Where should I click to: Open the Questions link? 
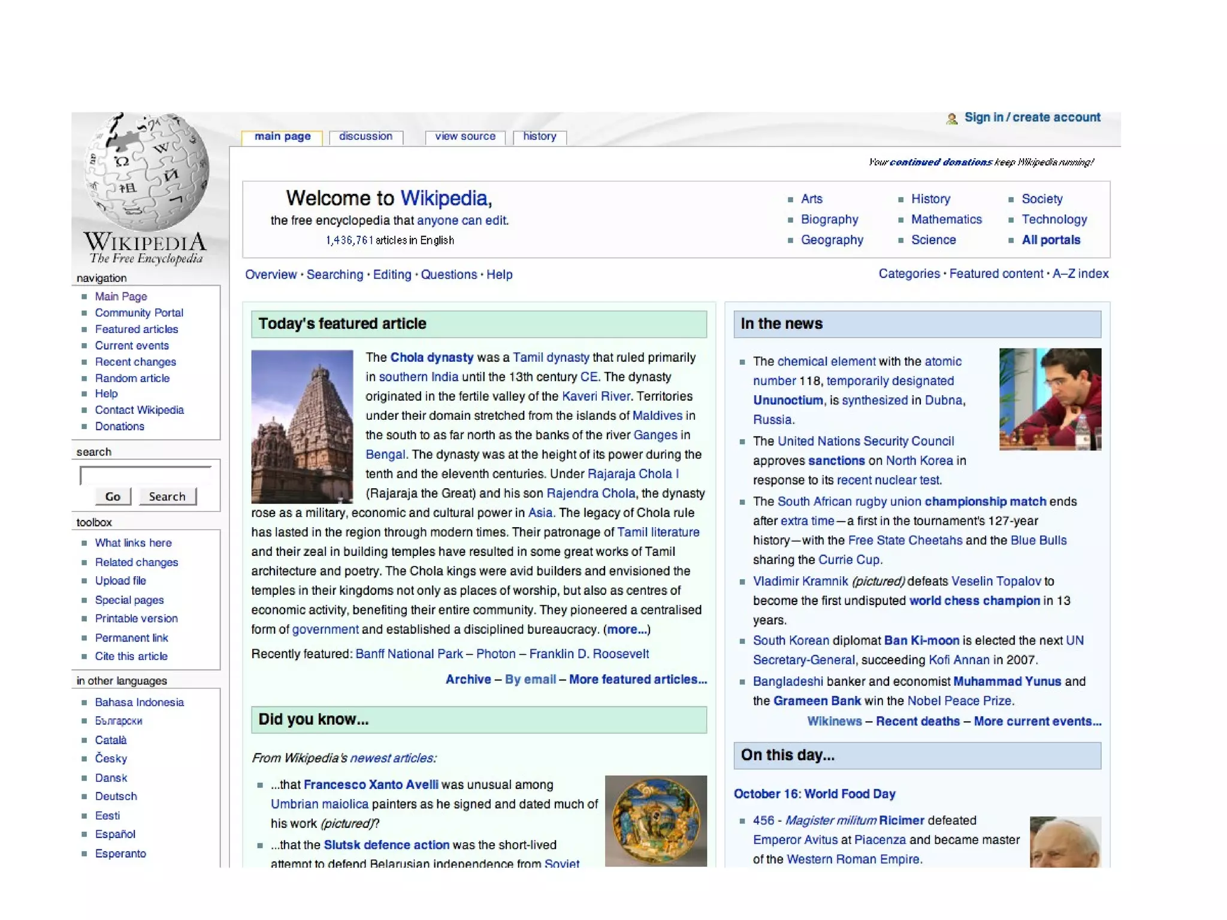coord(449,274)
